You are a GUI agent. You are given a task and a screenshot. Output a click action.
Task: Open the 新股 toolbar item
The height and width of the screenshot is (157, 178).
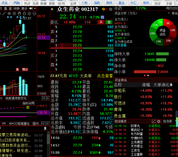click(52, 3)
